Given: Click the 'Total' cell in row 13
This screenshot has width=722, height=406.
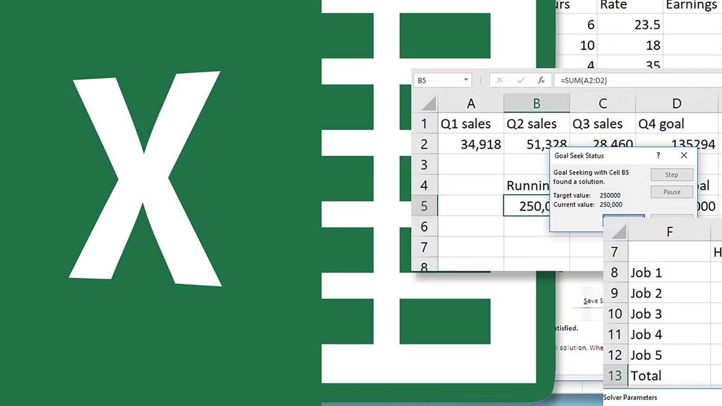Looking at the screenshot, I should tap(669, 375).
